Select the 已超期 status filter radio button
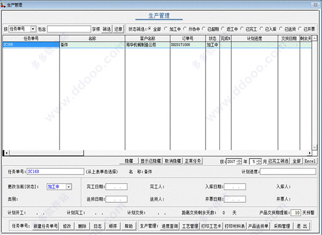322x235 pixels. click(204, 29)
